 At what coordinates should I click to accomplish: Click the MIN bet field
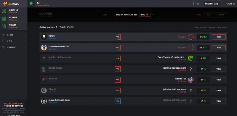(105, 15)
